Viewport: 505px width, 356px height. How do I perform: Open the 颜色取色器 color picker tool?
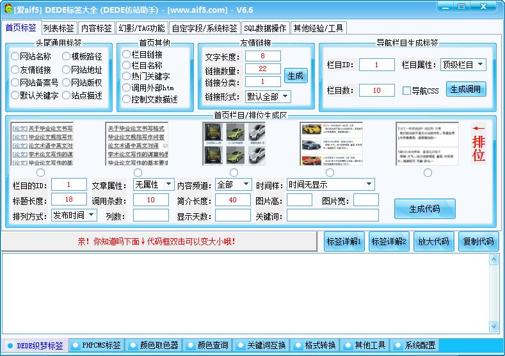153,346
